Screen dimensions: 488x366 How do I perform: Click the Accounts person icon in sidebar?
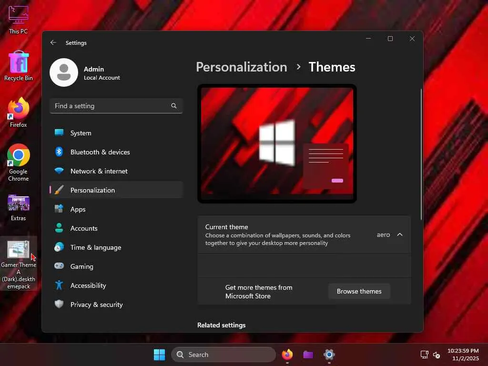[59, 228]
